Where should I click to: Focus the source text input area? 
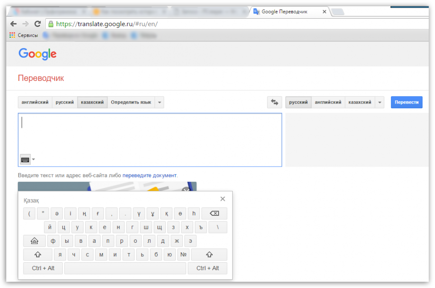[x=150, y=140]
